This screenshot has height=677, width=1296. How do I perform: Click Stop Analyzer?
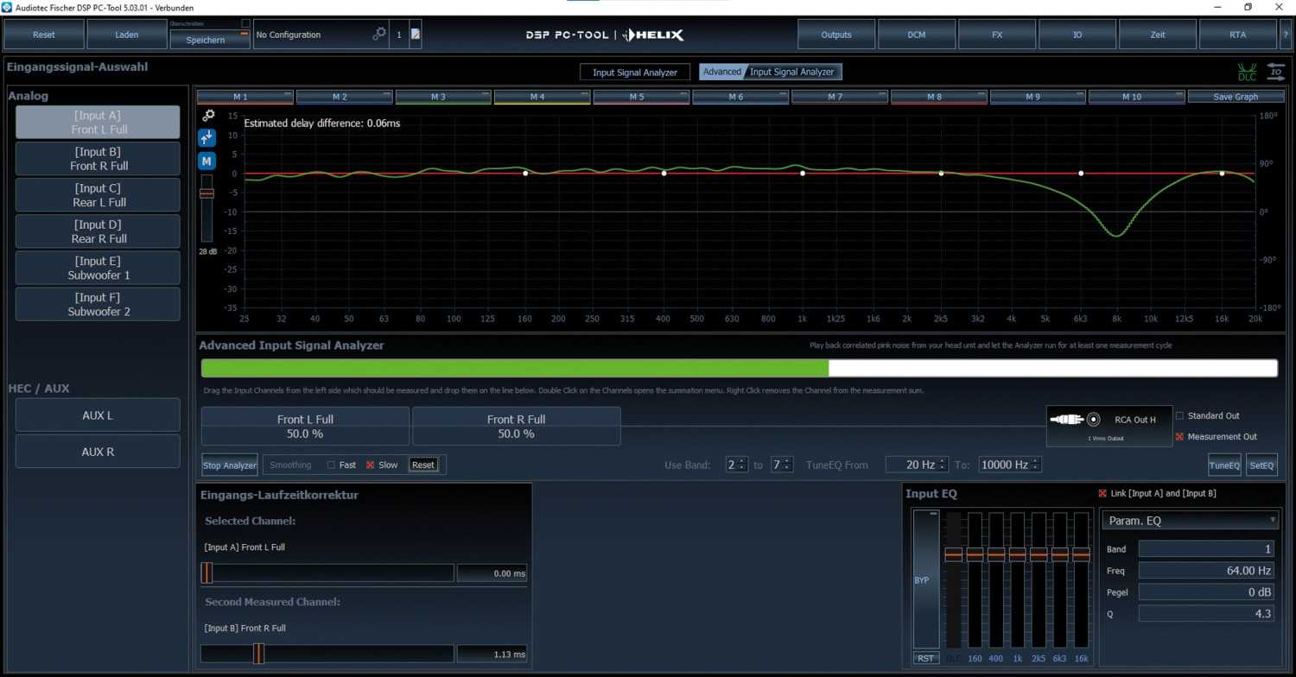tap(230, 465)
